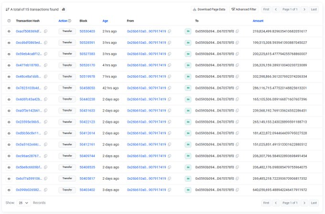Screen dimensions: 325x214
Task: Click top Last page button
Action: pos(314,10)
